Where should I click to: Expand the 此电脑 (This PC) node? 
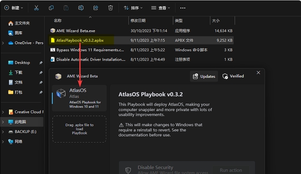[3, 122]
